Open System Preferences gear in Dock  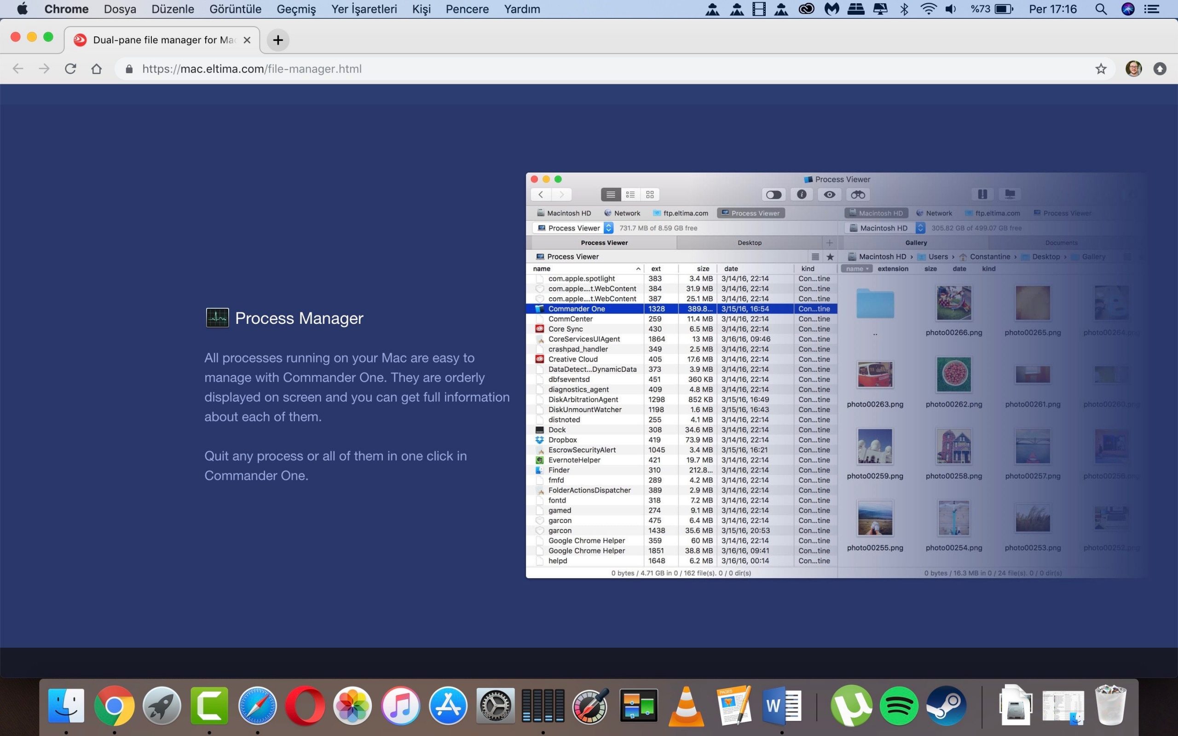(x=495, y=705)
